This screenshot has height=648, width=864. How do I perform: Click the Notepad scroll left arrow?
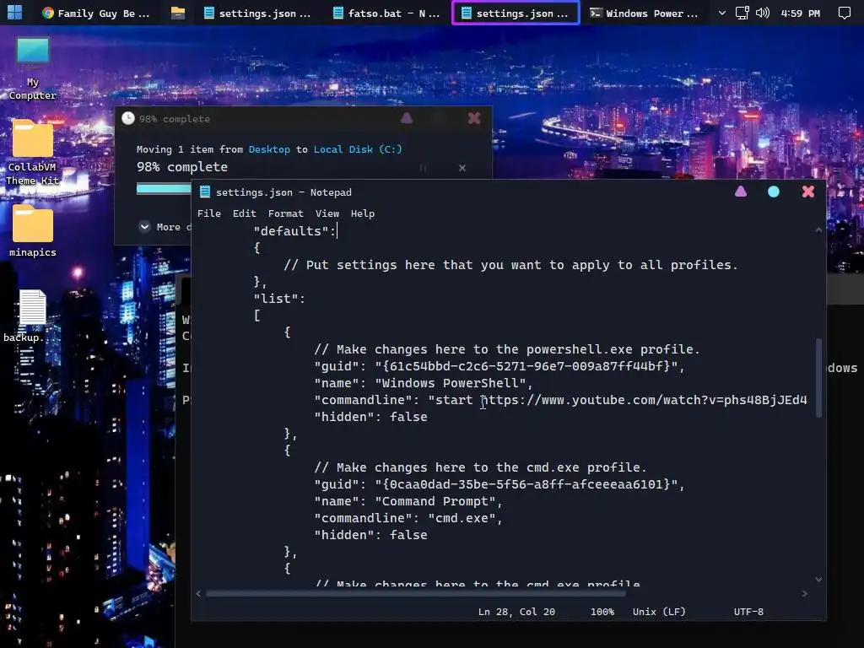coord(198,593)
